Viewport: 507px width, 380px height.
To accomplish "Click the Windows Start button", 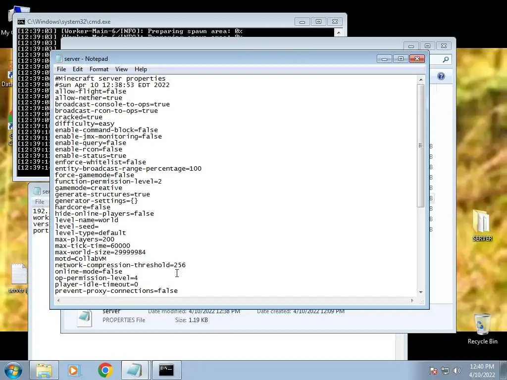I will (x=13, y=370).
